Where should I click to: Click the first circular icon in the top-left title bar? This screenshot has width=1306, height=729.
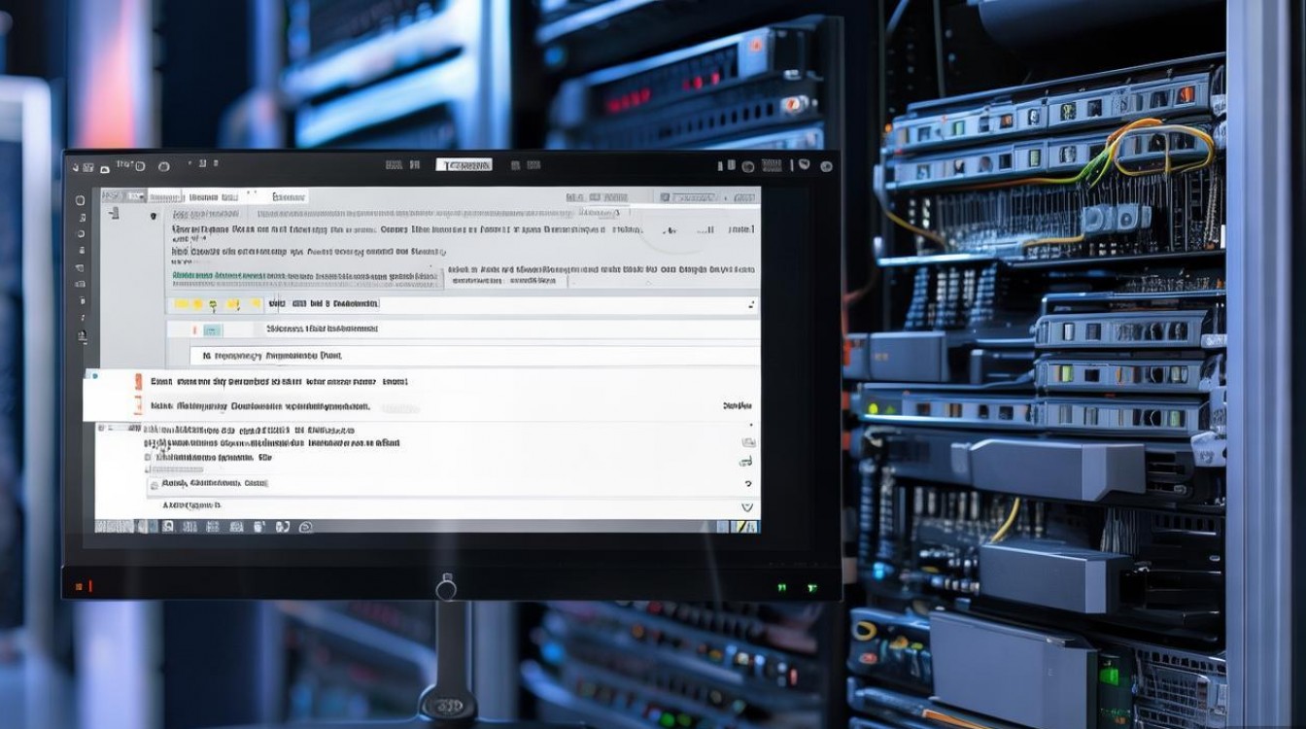tap(139, 166)
